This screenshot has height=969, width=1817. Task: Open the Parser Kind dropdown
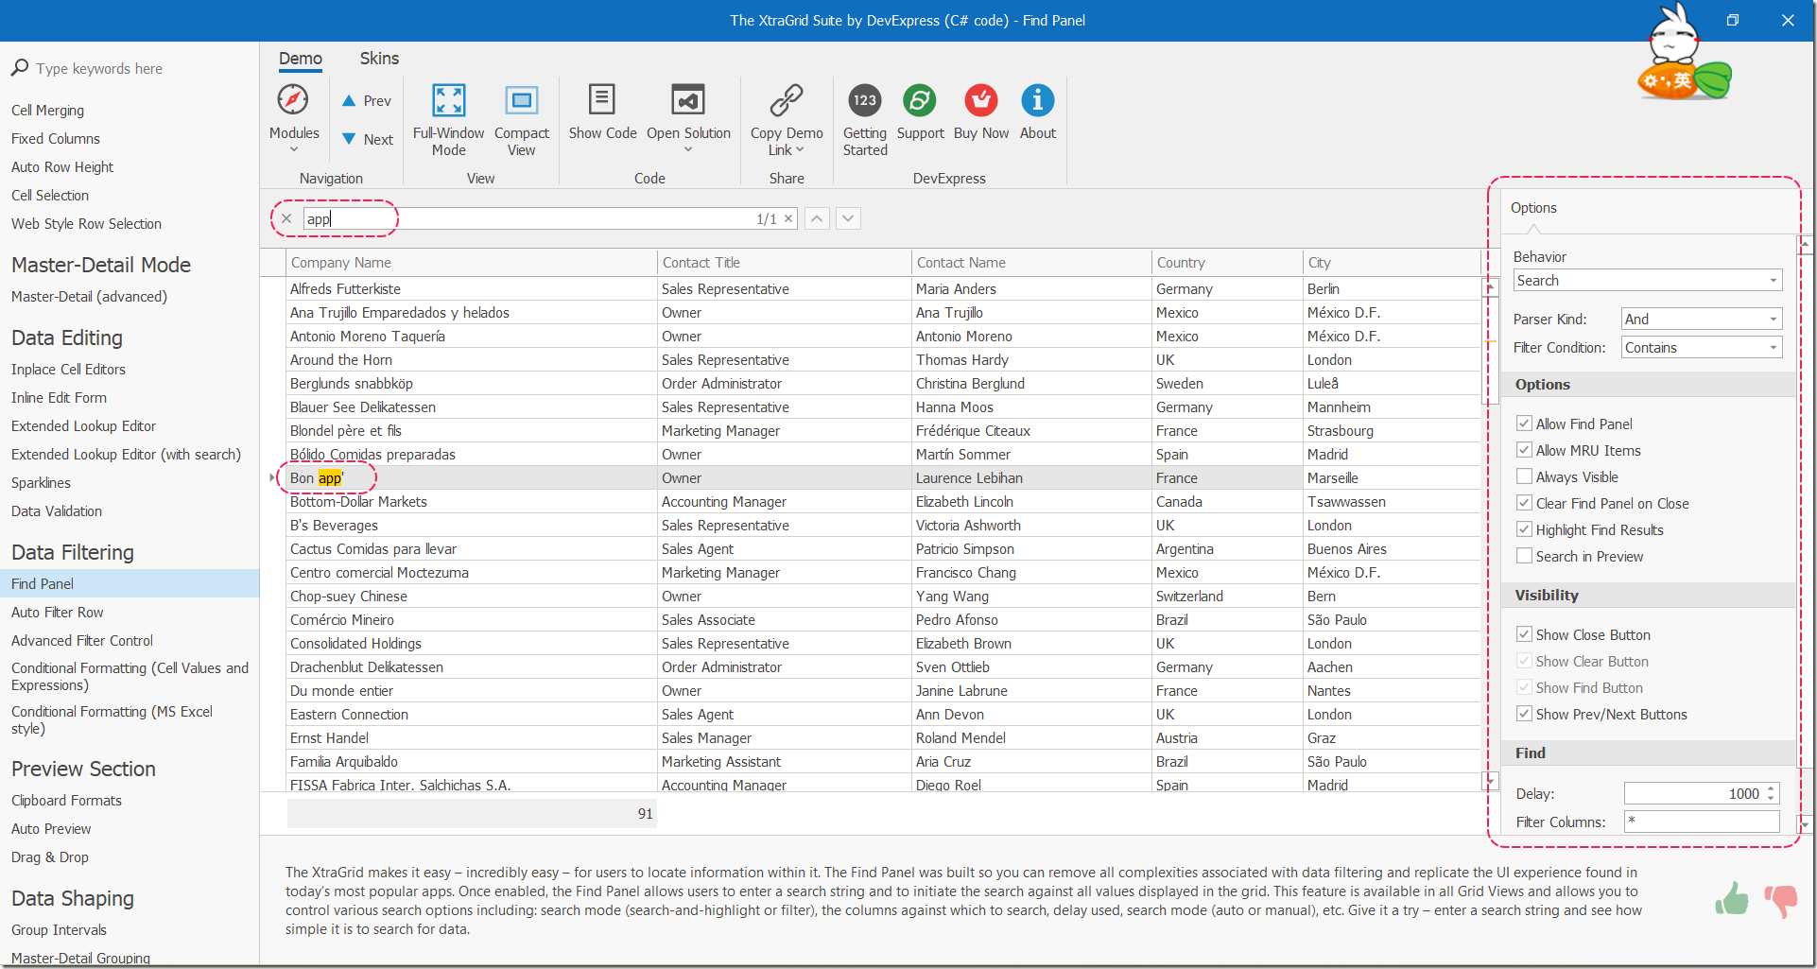[x=1774, y=320]
